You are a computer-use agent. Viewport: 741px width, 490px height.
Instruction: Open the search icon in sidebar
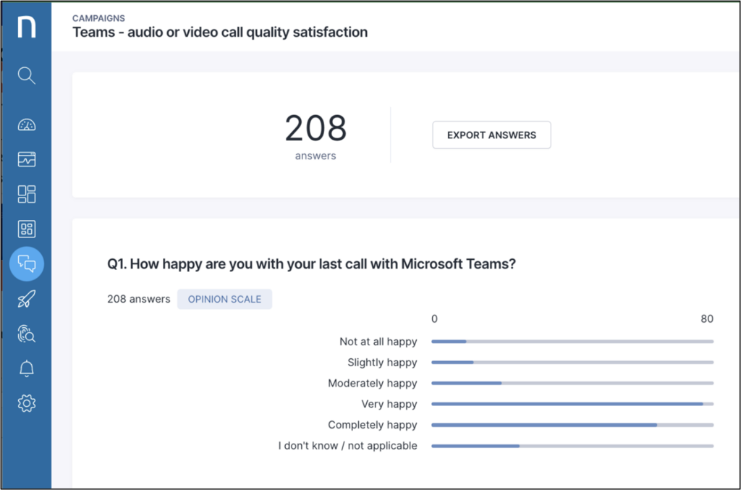tap(27, 75)
